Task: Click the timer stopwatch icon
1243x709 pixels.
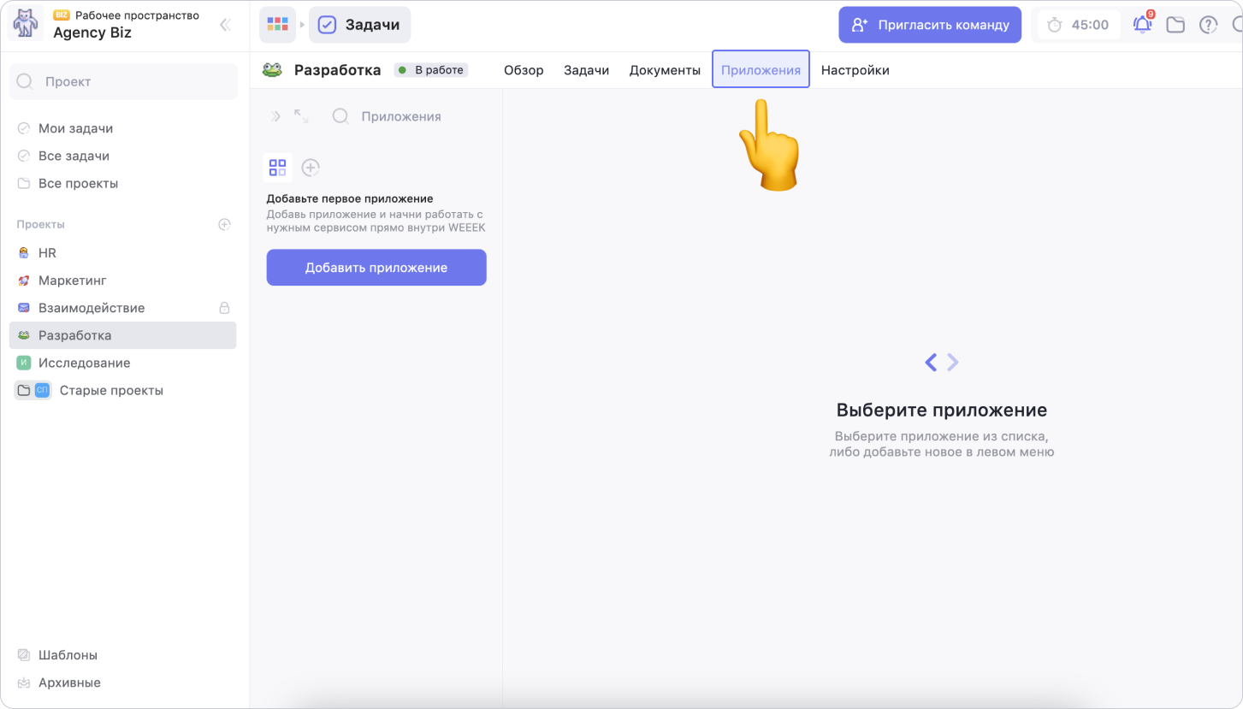Action: [x=1055, y=25]
